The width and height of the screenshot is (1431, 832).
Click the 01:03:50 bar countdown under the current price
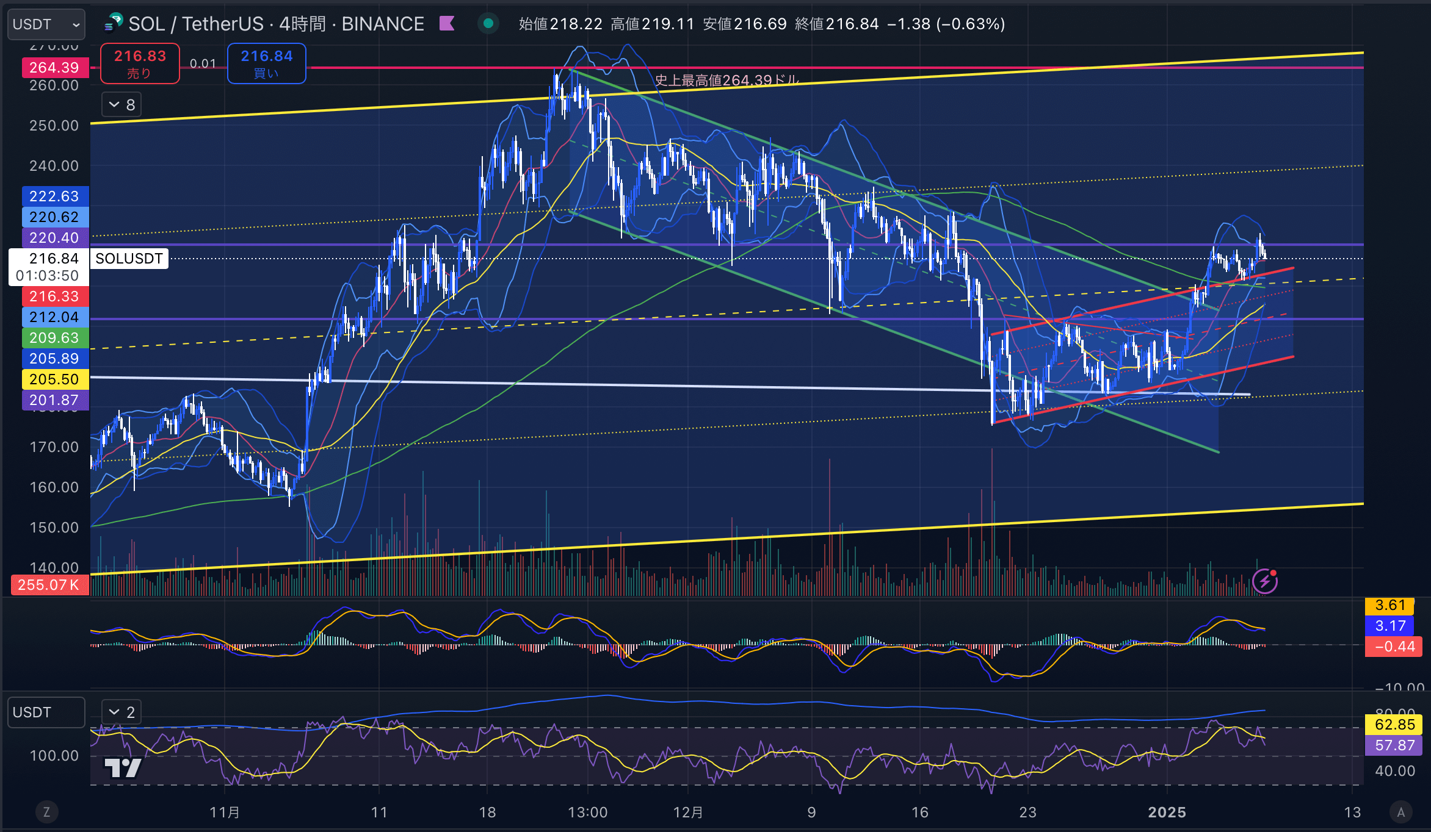click(48, 276)
